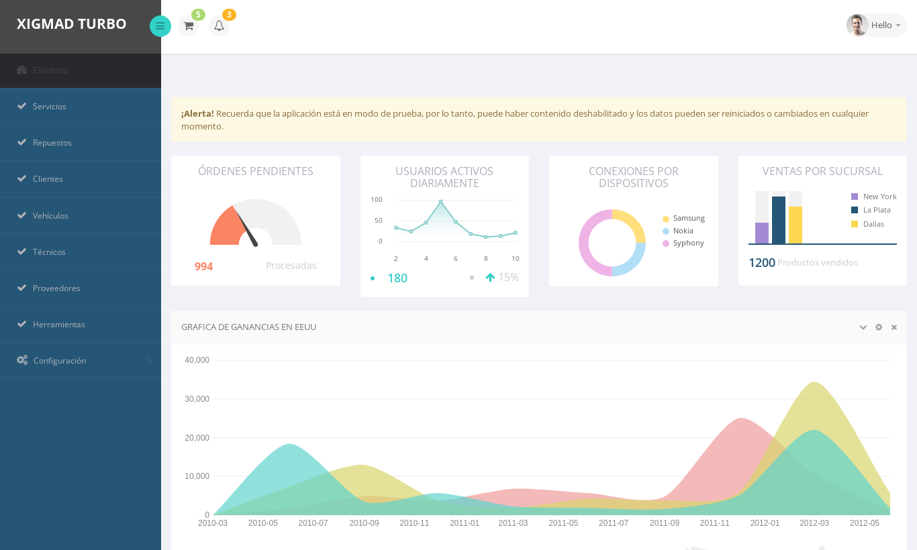The height and width of the screenshot is (550, 917).
Task: Click the user avatar photo
Action: [x=857, y=25]
